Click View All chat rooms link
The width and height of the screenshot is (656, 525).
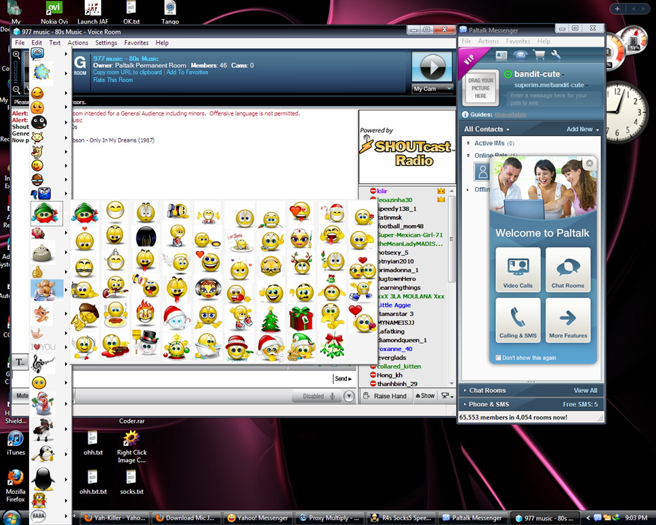tap(586, 390)
